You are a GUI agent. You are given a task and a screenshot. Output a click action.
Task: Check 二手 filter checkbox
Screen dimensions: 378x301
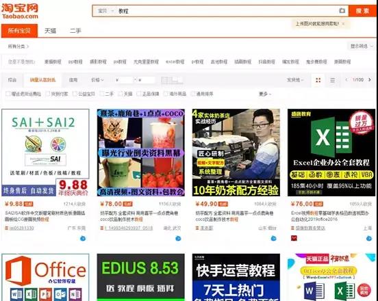[102, 94]
